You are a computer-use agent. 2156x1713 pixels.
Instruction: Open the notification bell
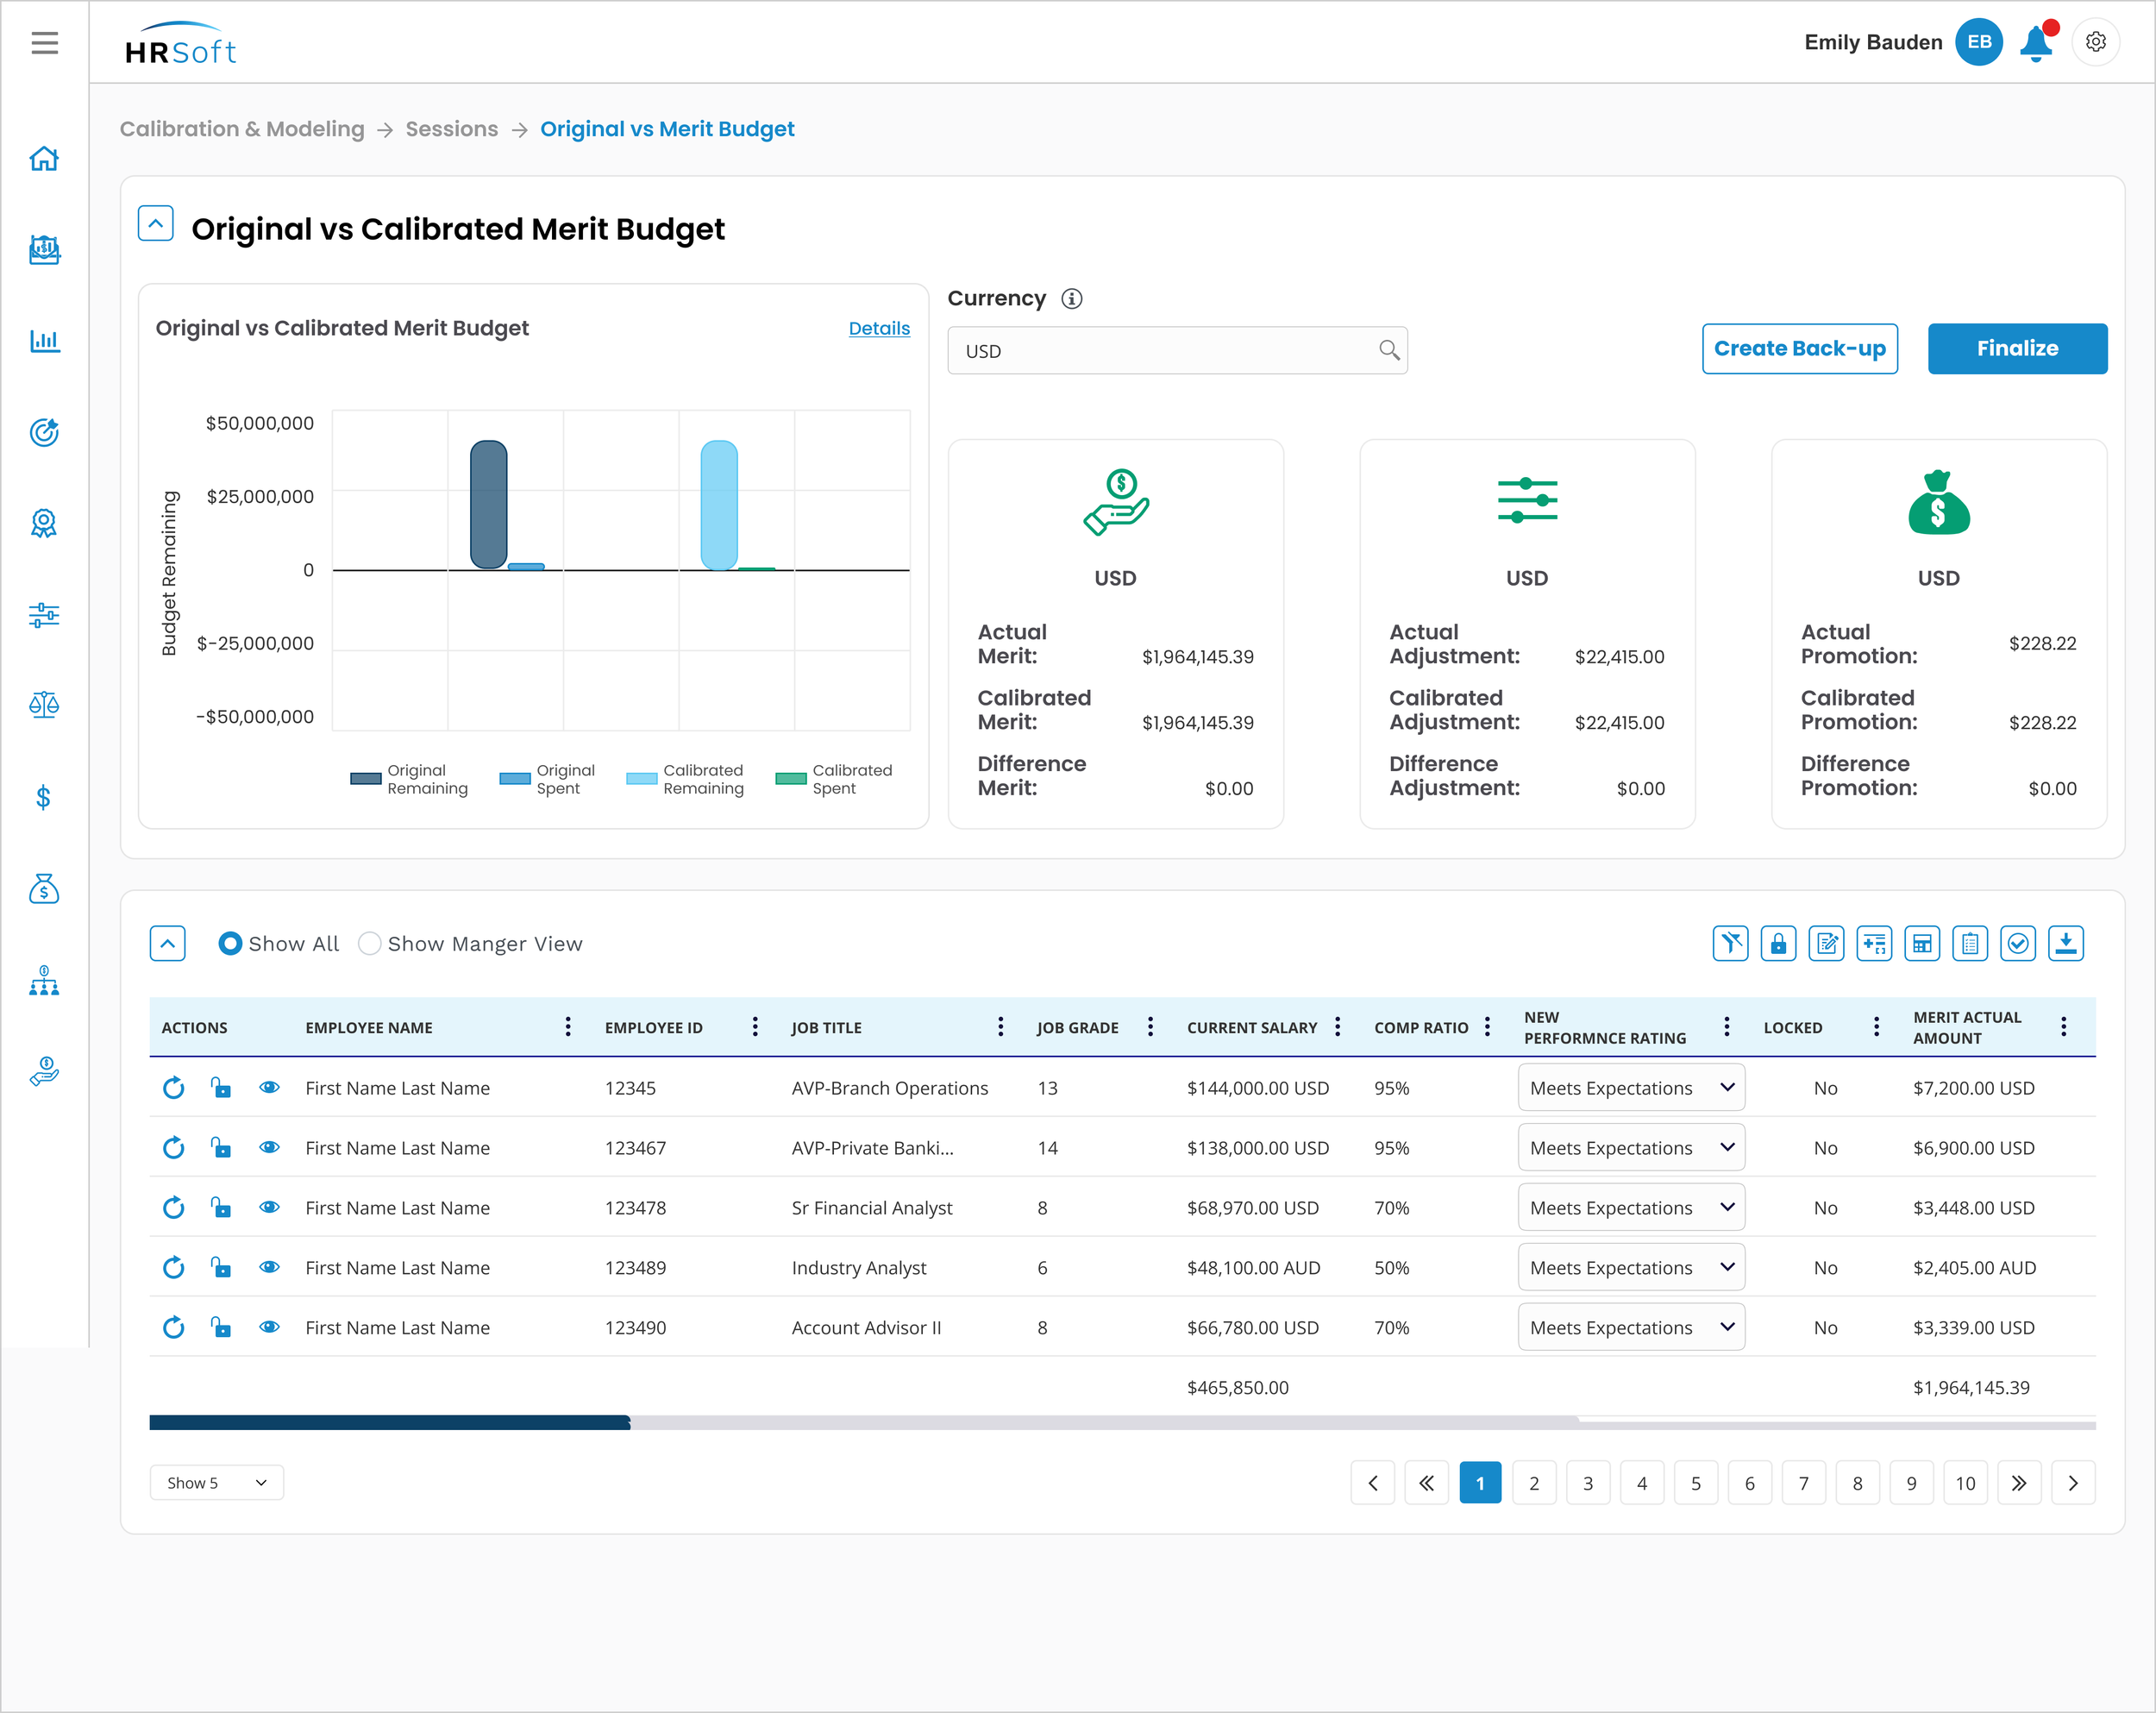tap(2035, 43)
